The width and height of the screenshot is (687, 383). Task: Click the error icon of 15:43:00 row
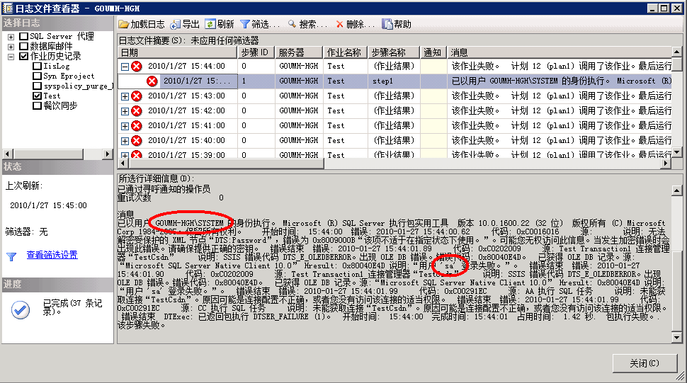pos(137,96)
